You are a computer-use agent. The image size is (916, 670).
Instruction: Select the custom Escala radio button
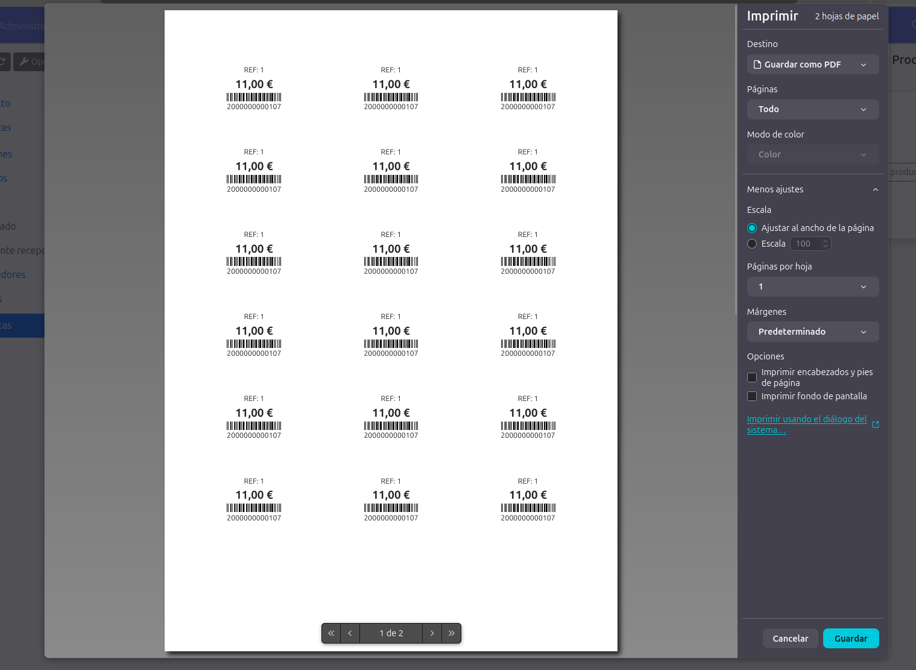coord(752,244)
